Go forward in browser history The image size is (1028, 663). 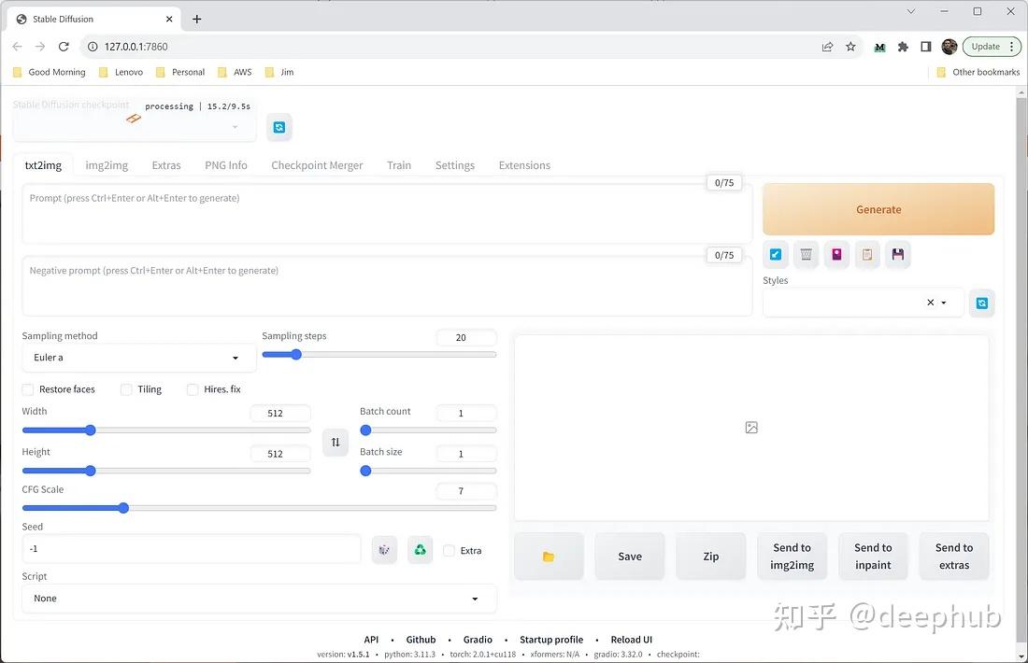[x=40, y=47]
